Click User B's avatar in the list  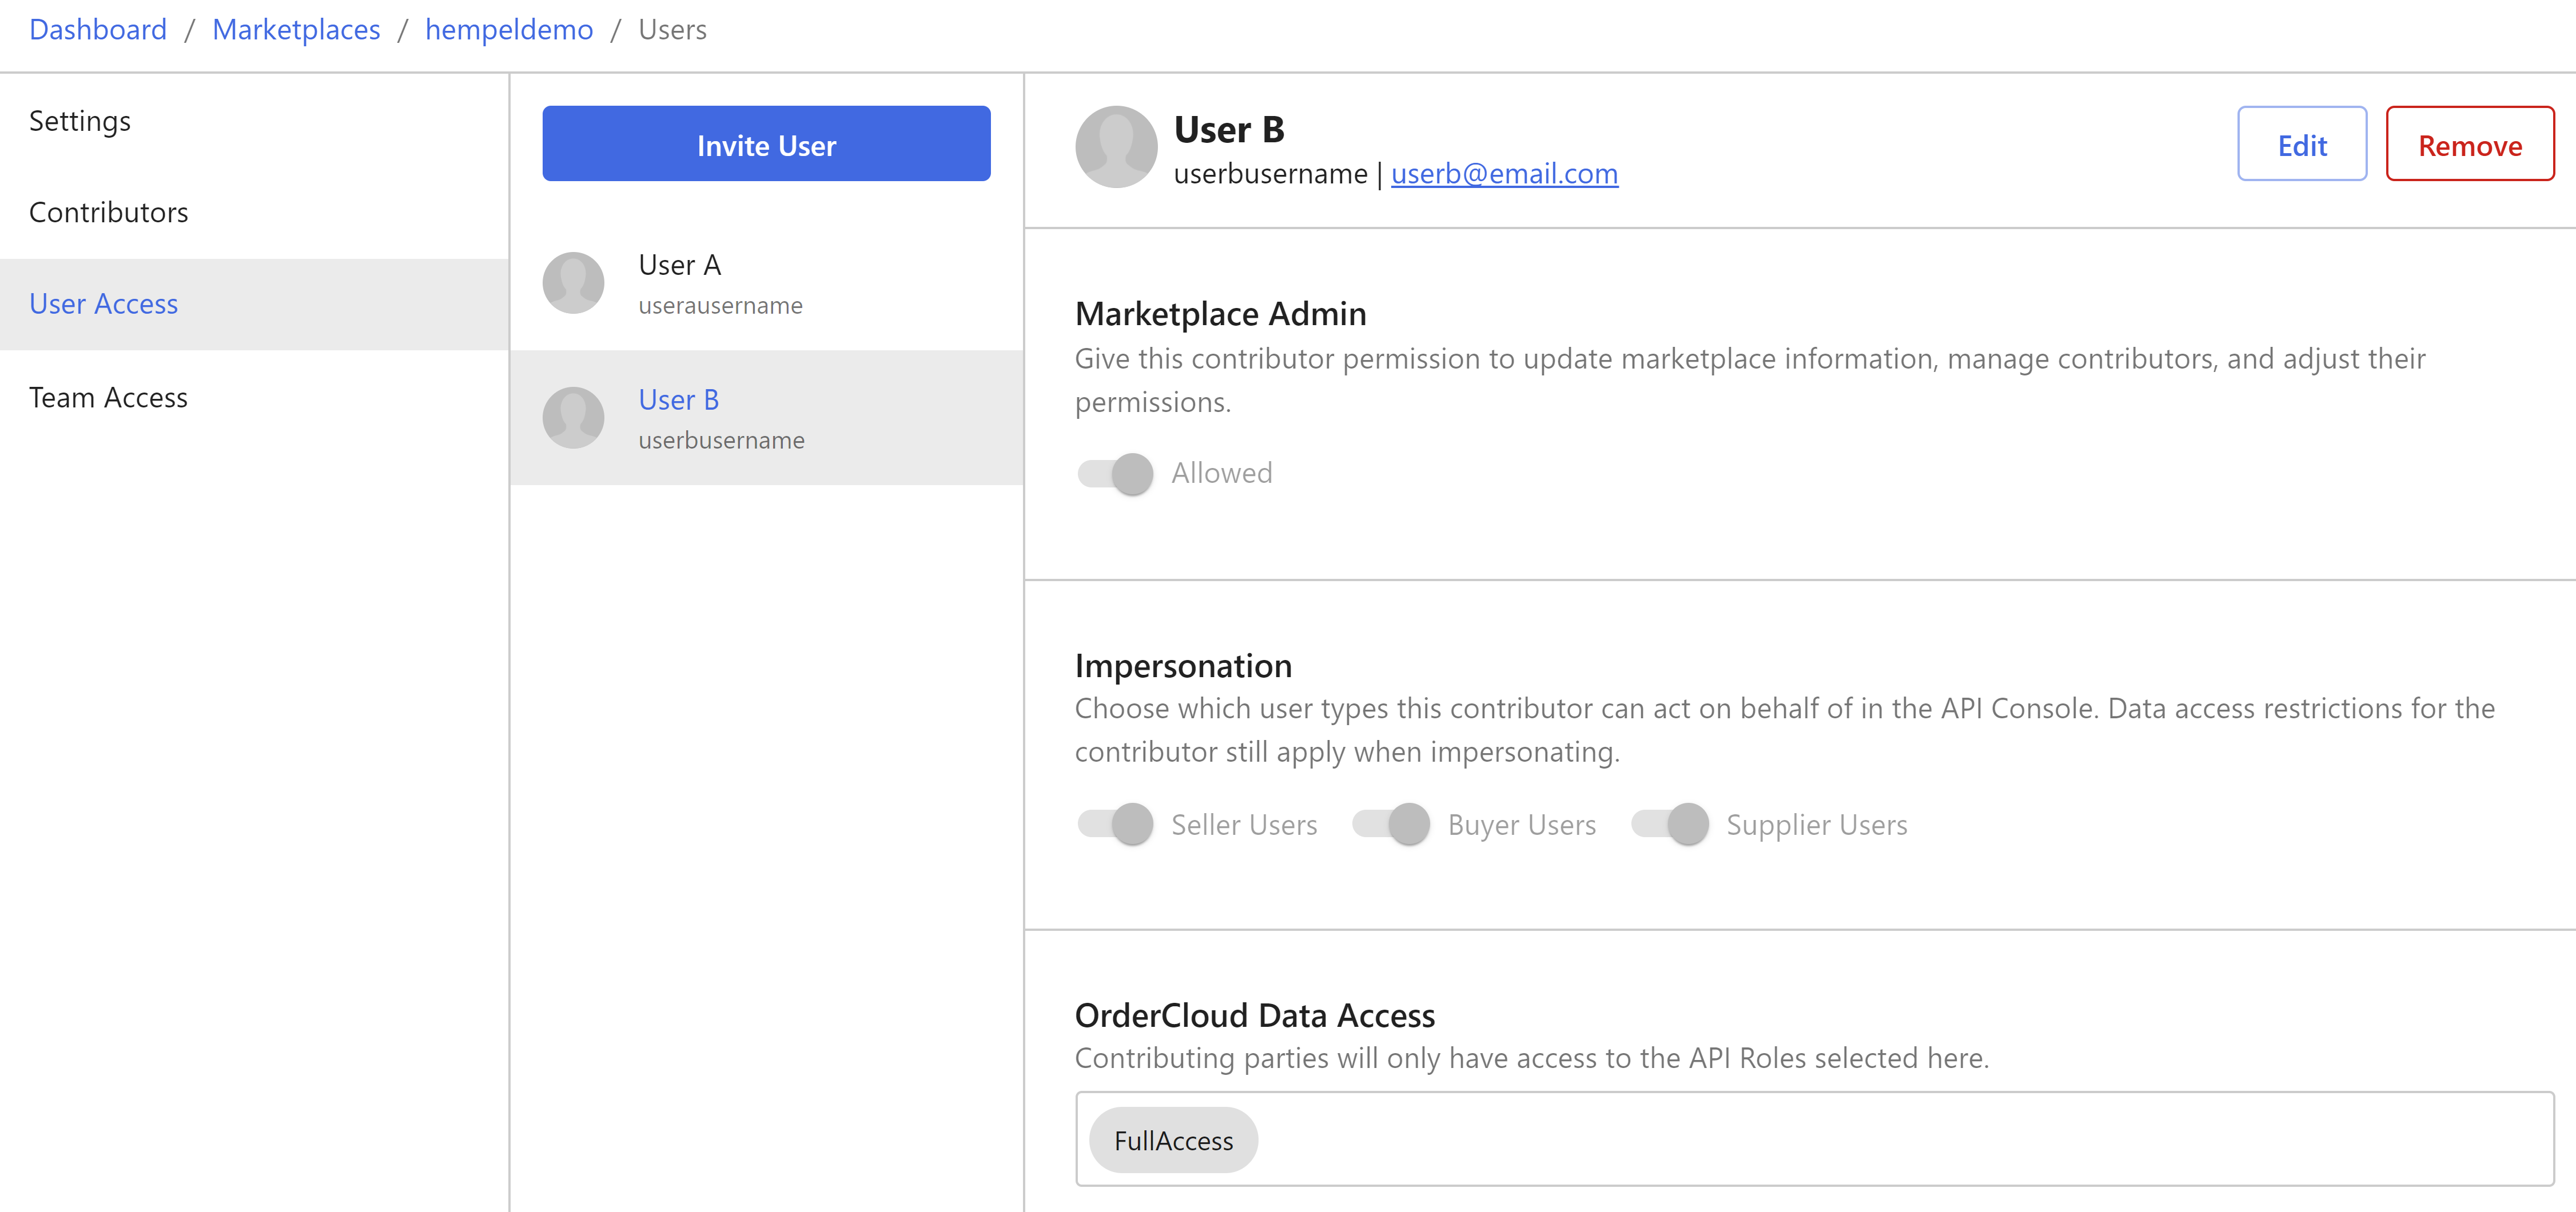point(573,418)
